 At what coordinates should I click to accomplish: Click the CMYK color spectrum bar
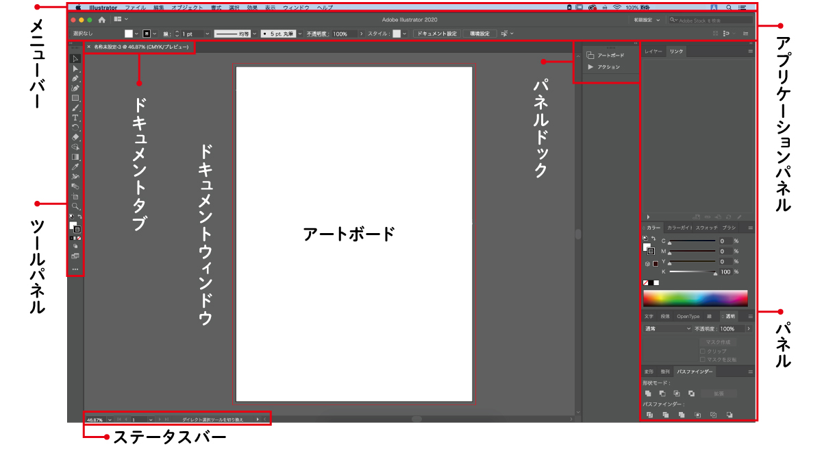click(695, 298)
